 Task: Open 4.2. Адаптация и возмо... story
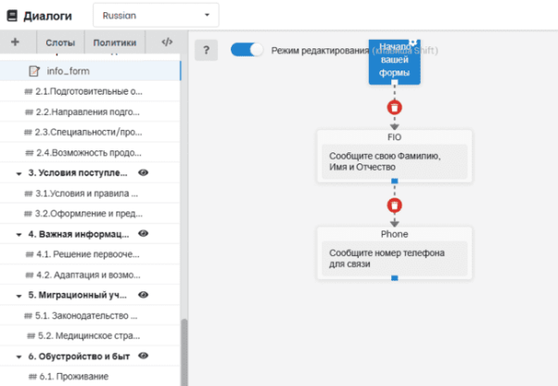(90, 275)
